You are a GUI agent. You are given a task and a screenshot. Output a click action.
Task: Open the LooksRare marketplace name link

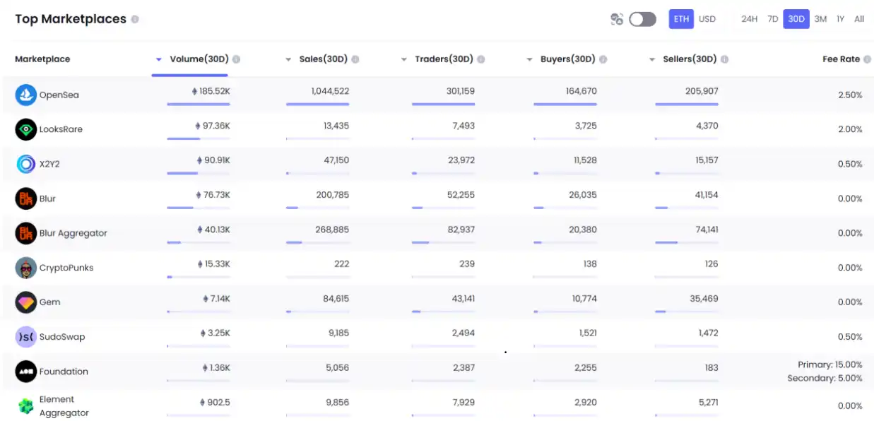click(61, 129)
